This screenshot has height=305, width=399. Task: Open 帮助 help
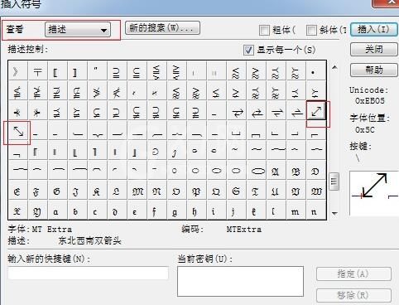coord(373,70)
